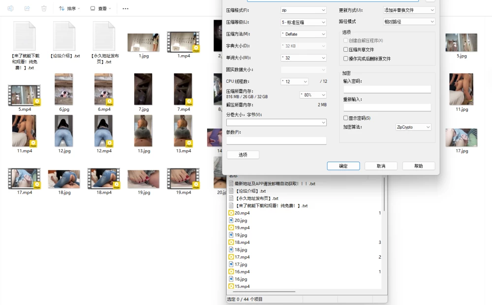Click the 18.jpg image icon in archive list
492x305 pixels.
(231, 250)
